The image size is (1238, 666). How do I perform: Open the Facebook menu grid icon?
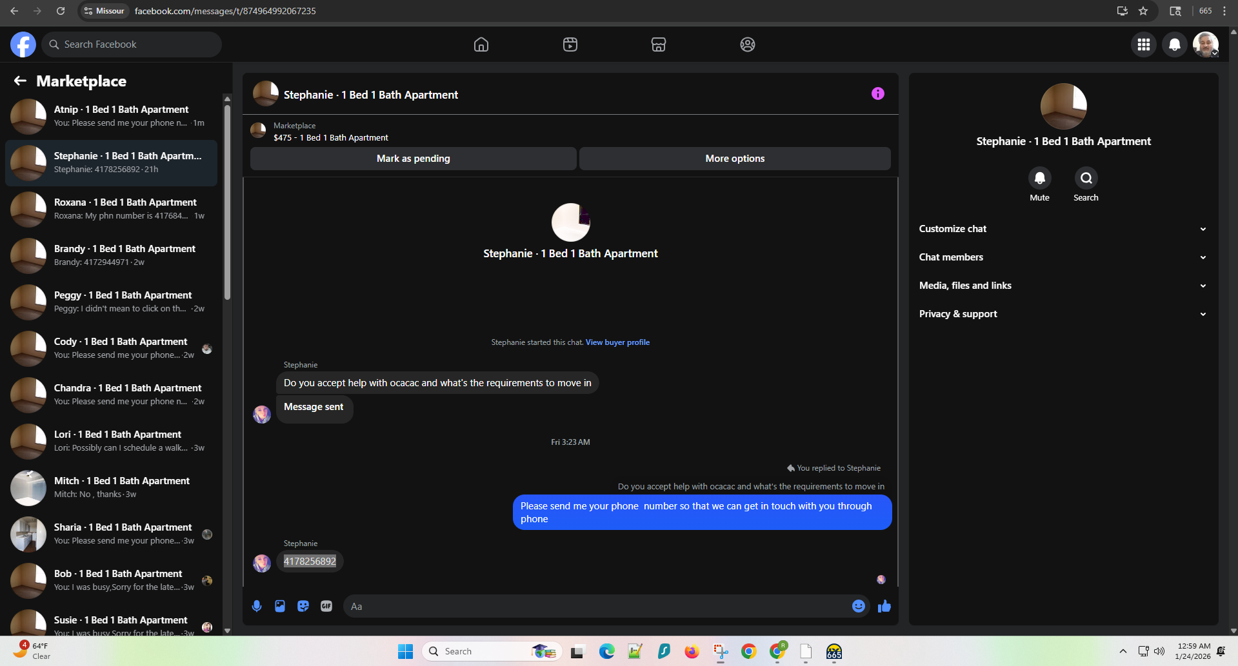click(1144, 44)
